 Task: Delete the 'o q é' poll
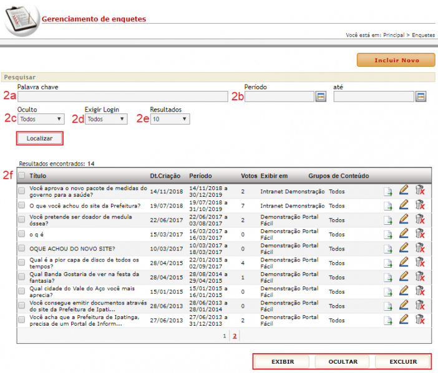pyautogui.click(x=420, y=233)
